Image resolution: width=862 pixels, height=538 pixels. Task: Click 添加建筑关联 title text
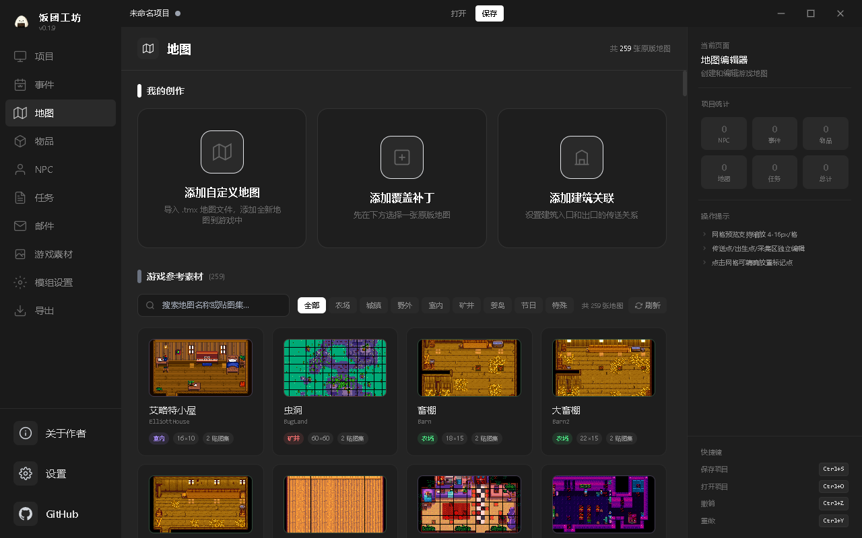coord(582,198)
